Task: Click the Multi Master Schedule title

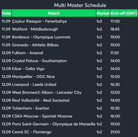Action: pos(80,5)
